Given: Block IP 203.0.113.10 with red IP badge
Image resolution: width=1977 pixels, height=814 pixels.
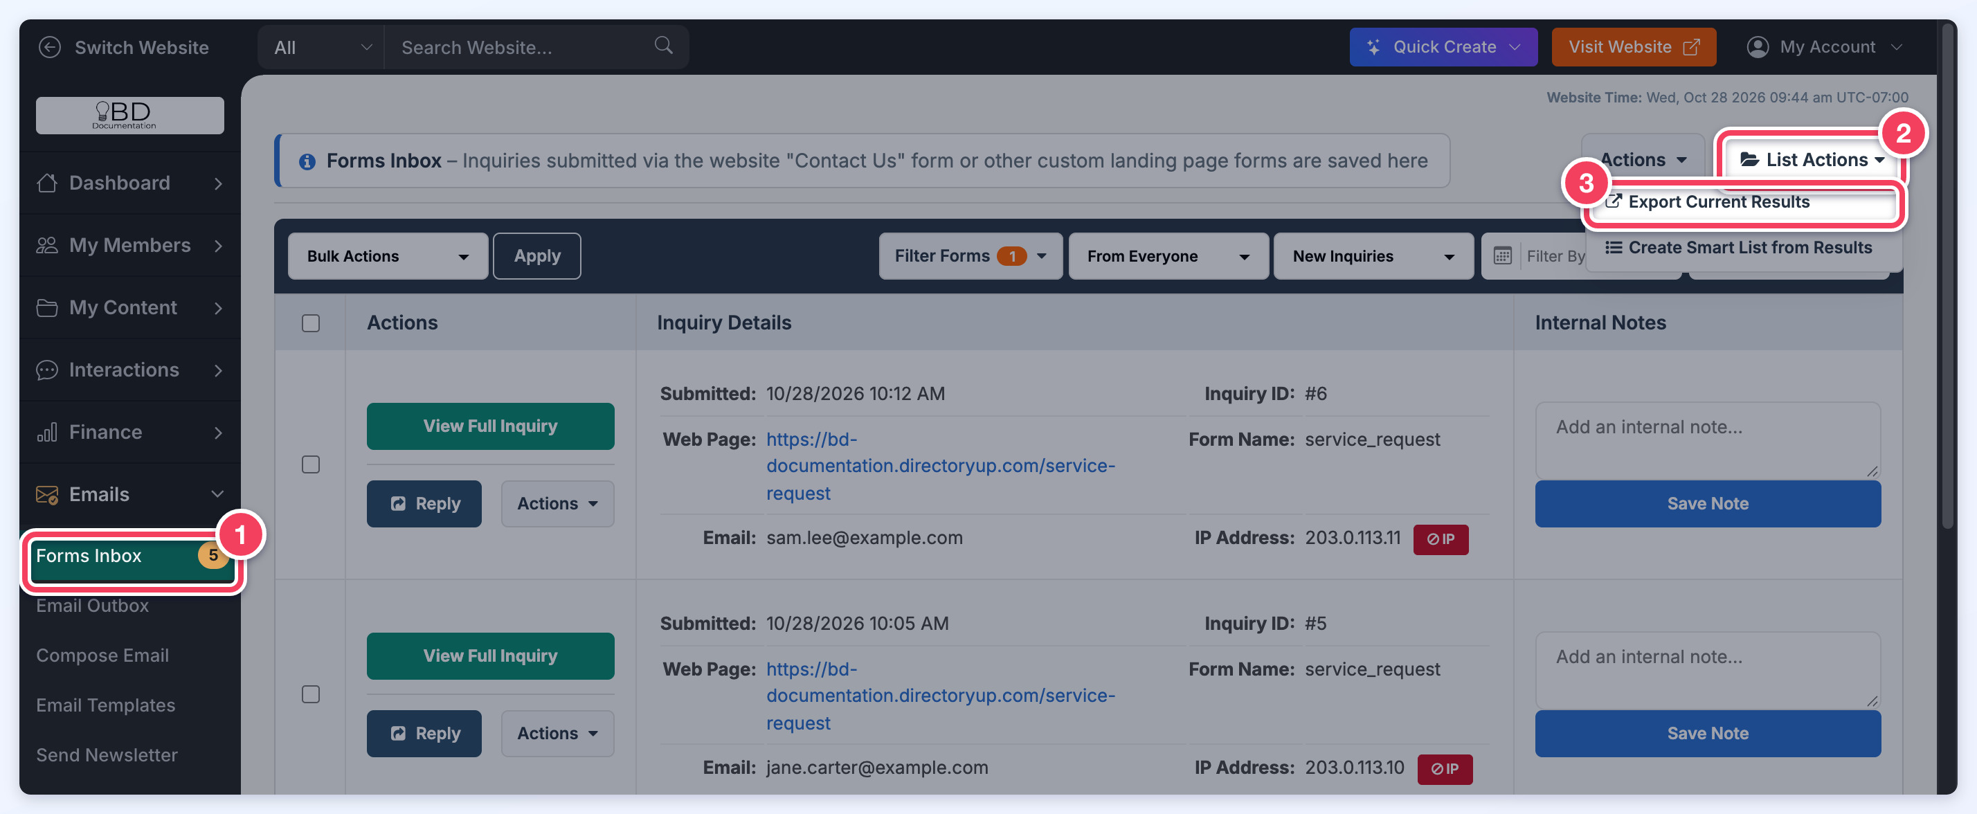Looking at the screenshot, I should 1445,769.
